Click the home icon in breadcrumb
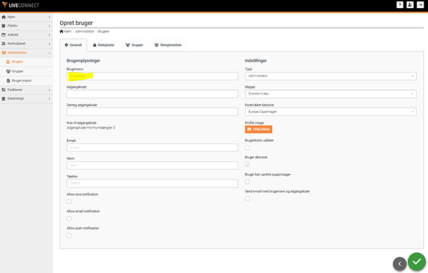The height and width of the screenshot is (273, 428). click(61, 30)
